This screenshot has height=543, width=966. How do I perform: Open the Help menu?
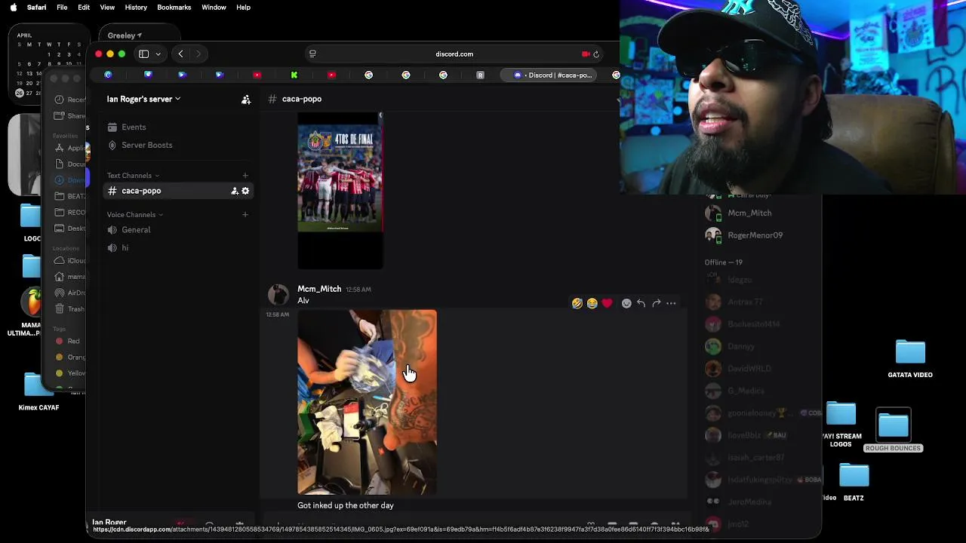point(243,8)
